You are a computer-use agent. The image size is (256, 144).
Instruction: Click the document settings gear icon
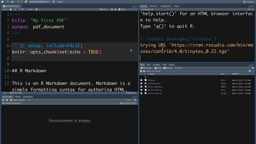pos(36,10)
